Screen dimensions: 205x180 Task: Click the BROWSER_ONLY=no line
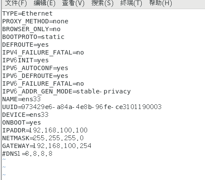tap(31, 29)
